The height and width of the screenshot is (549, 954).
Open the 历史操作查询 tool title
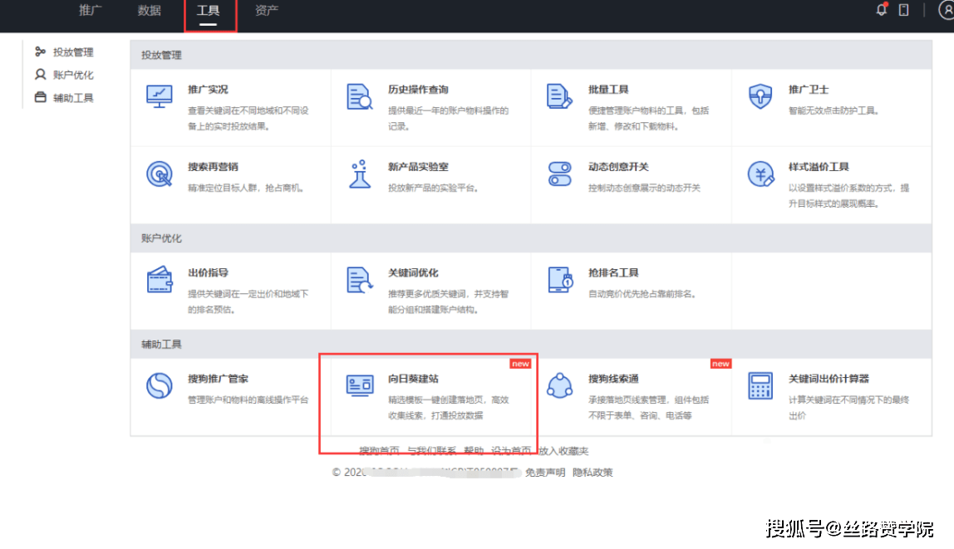click(x=418, y=90)
